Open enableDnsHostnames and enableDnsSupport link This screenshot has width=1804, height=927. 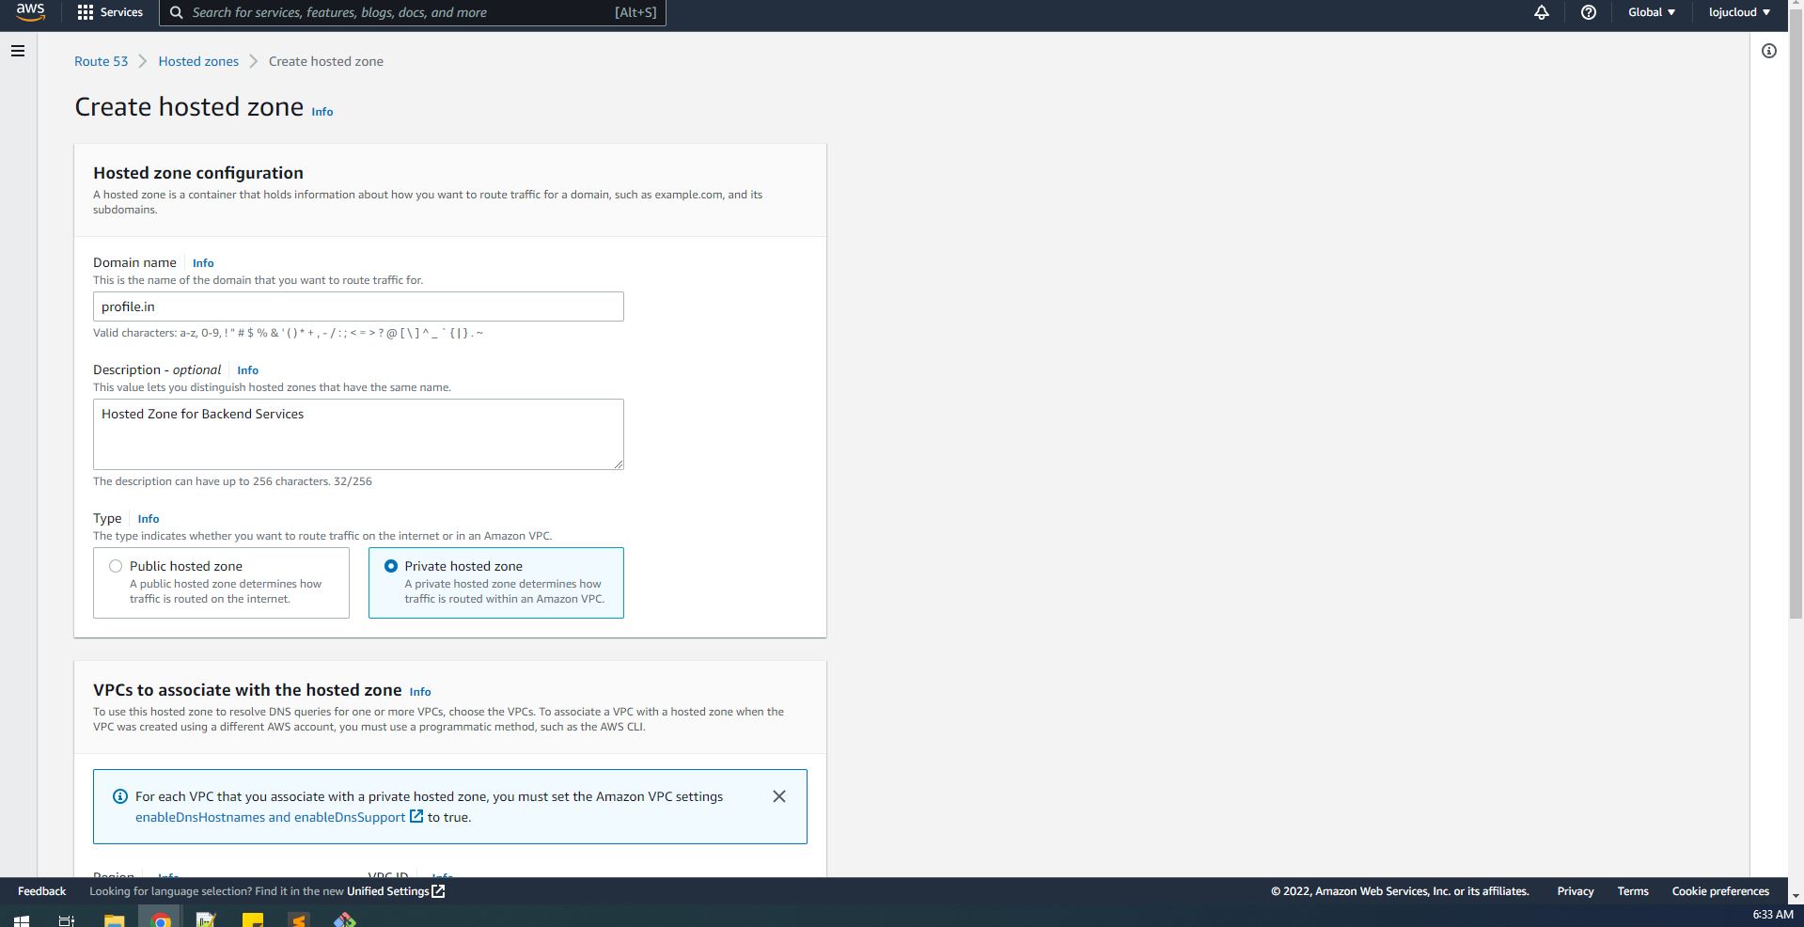[x=270, y=817]
